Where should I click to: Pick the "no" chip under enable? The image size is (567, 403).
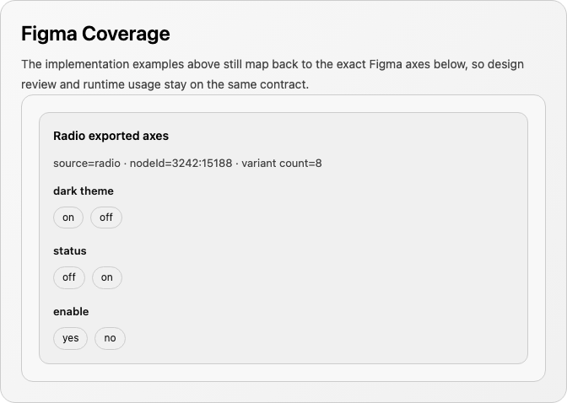110,338
